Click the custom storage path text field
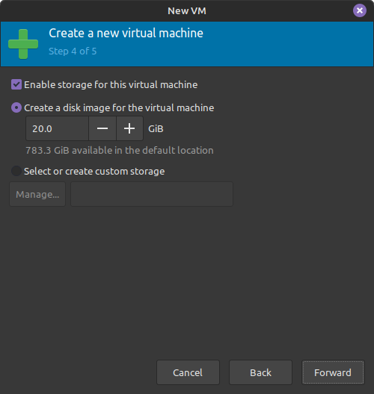The image size is (374, 394). 152,194
